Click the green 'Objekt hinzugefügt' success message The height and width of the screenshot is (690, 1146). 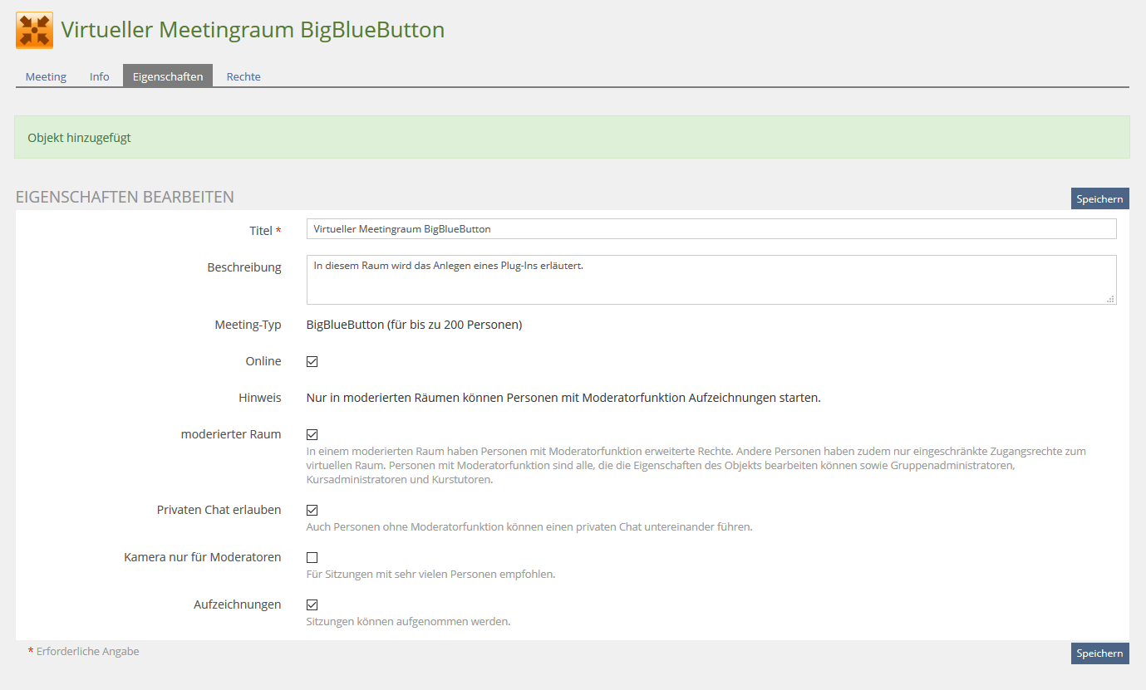(x=80, y=138)
